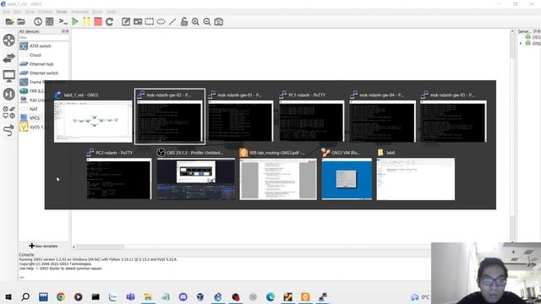Suspend all nodes with yellow pause icon
The image size is (541, 304).
[86, 22]
